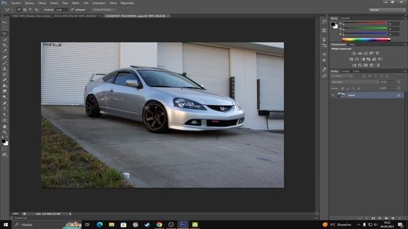408x229 pixels.
Task: Open the Lasso tool preset picker
Action: pos(9,10)
